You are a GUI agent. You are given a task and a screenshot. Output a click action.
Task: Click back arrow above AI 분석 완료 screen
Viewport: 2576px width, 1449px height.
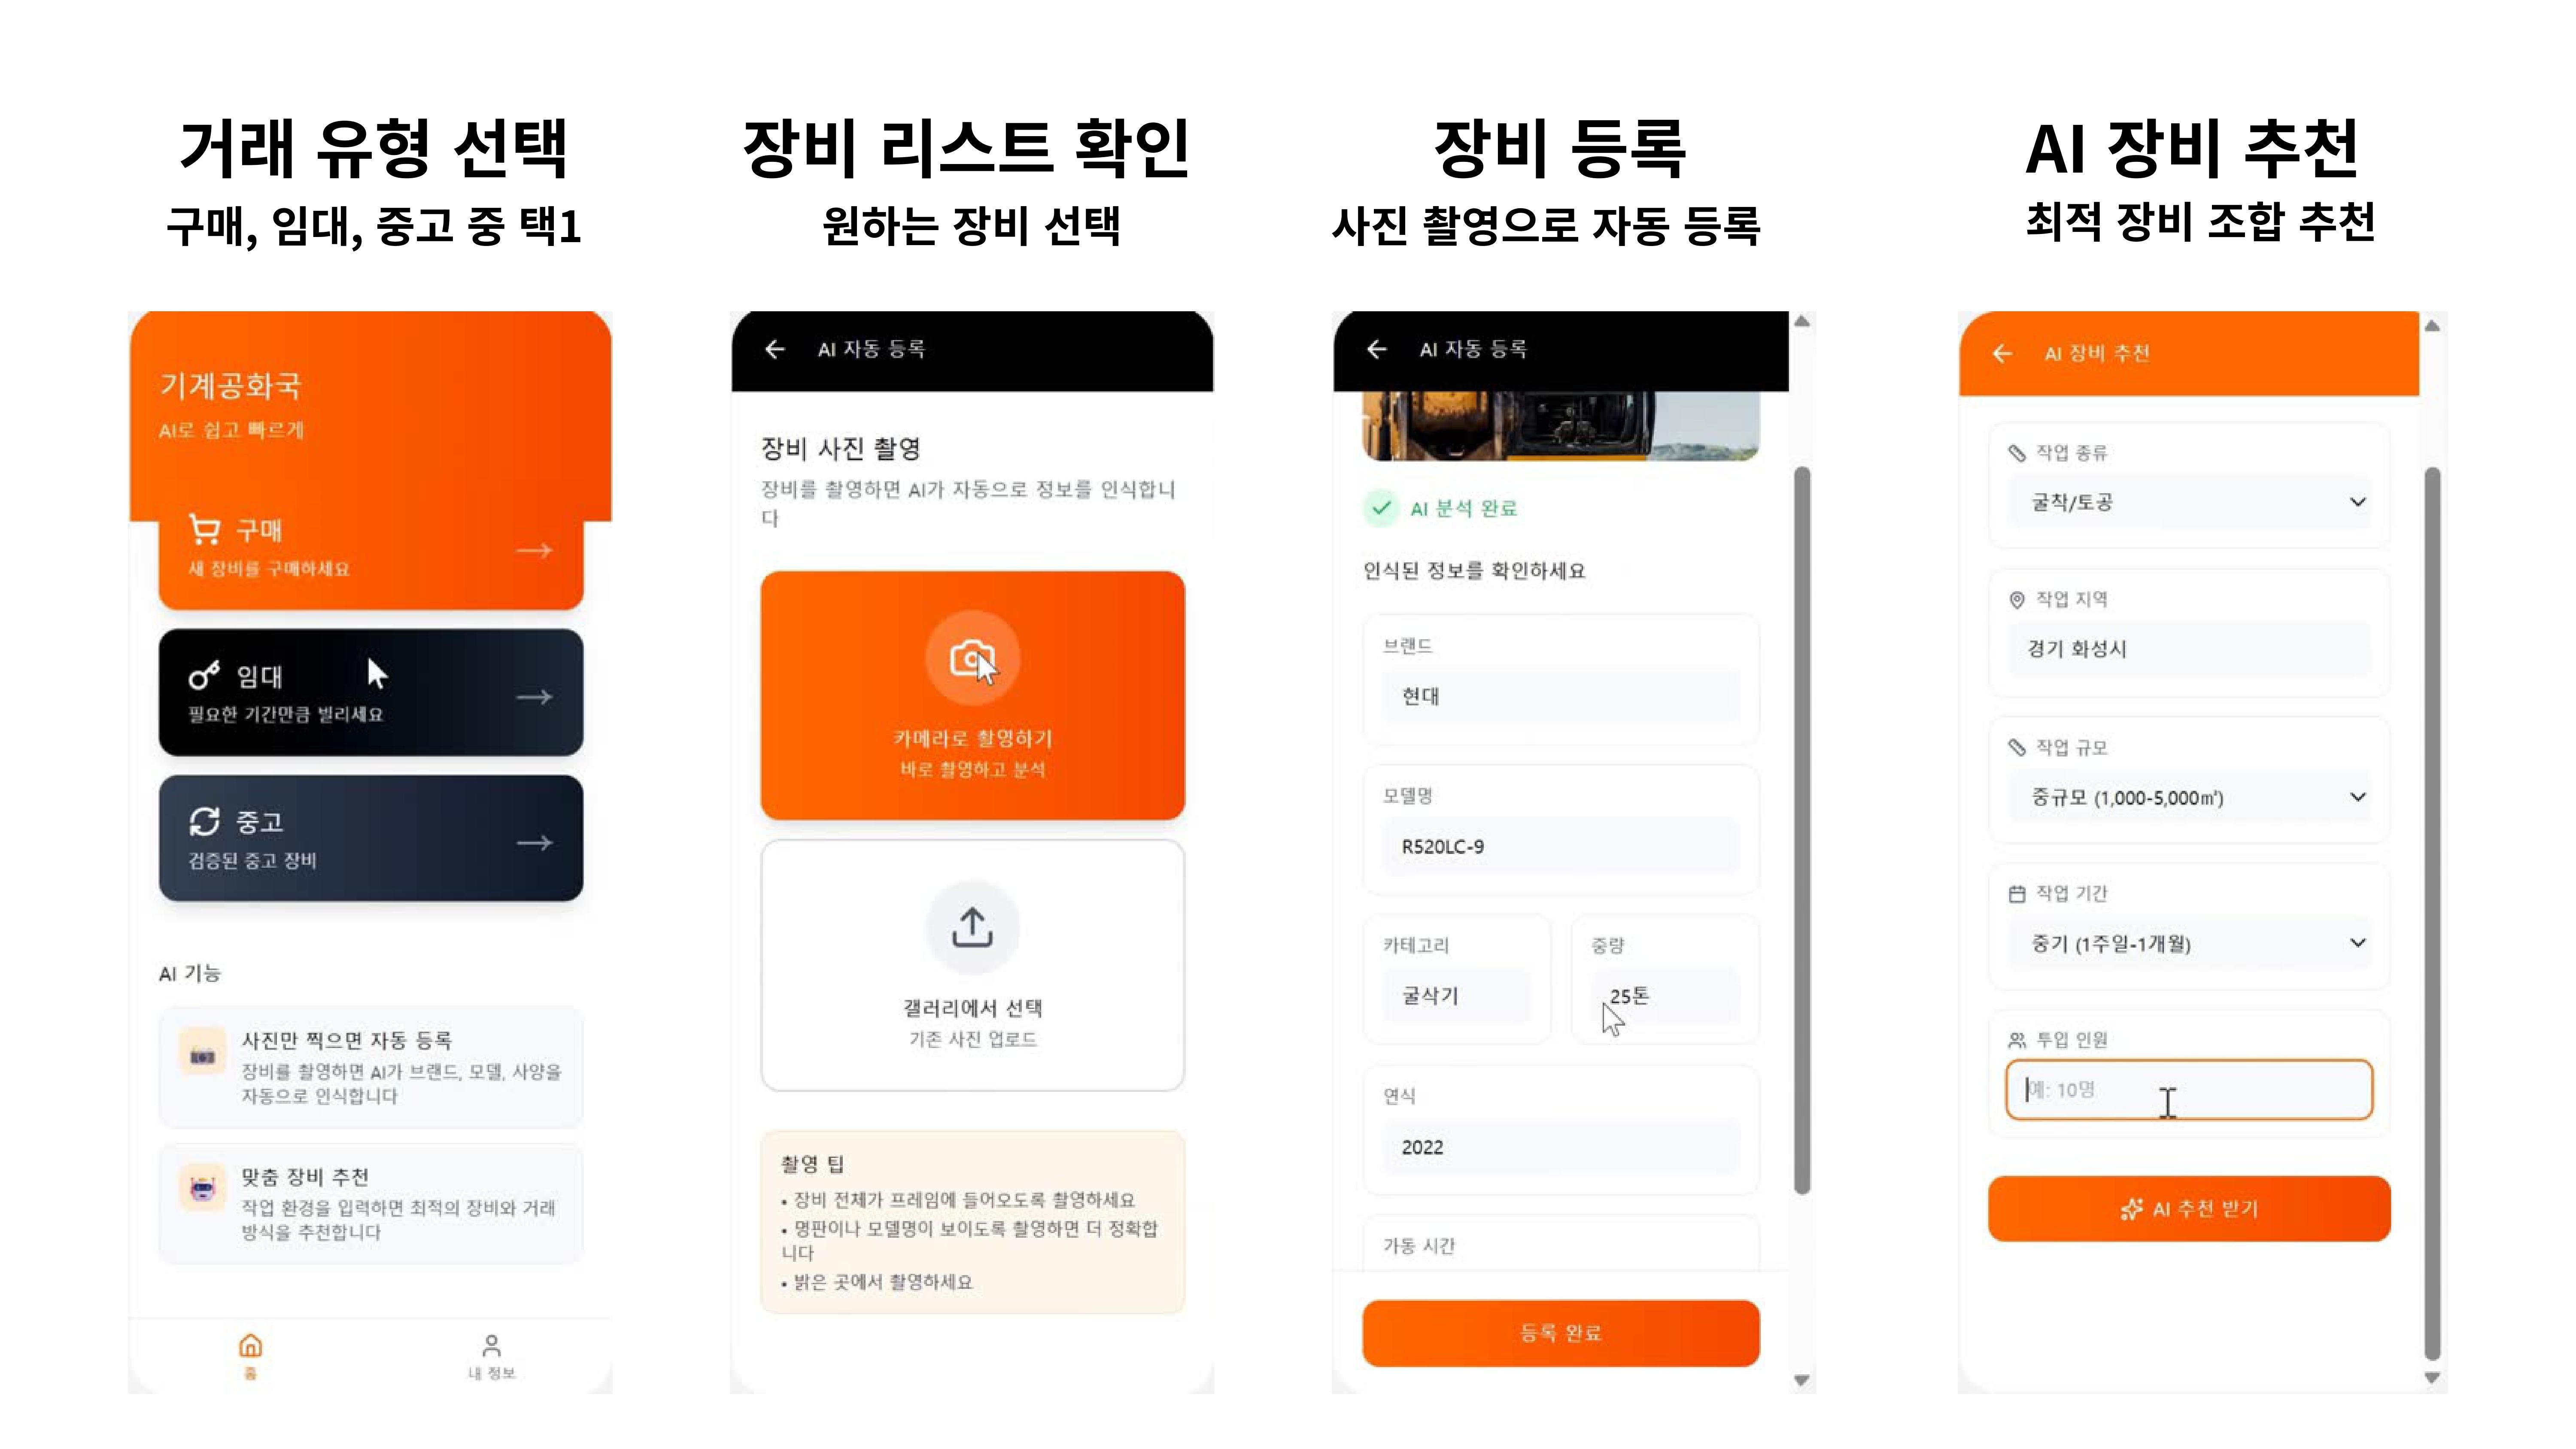click(x=1377, y=349)
